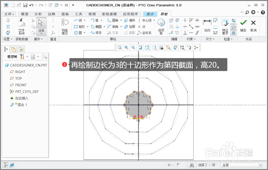Click the Normal dimension (法向) tool
The image size is (268, 170).
pyautogui.click(x=207, y=25)
